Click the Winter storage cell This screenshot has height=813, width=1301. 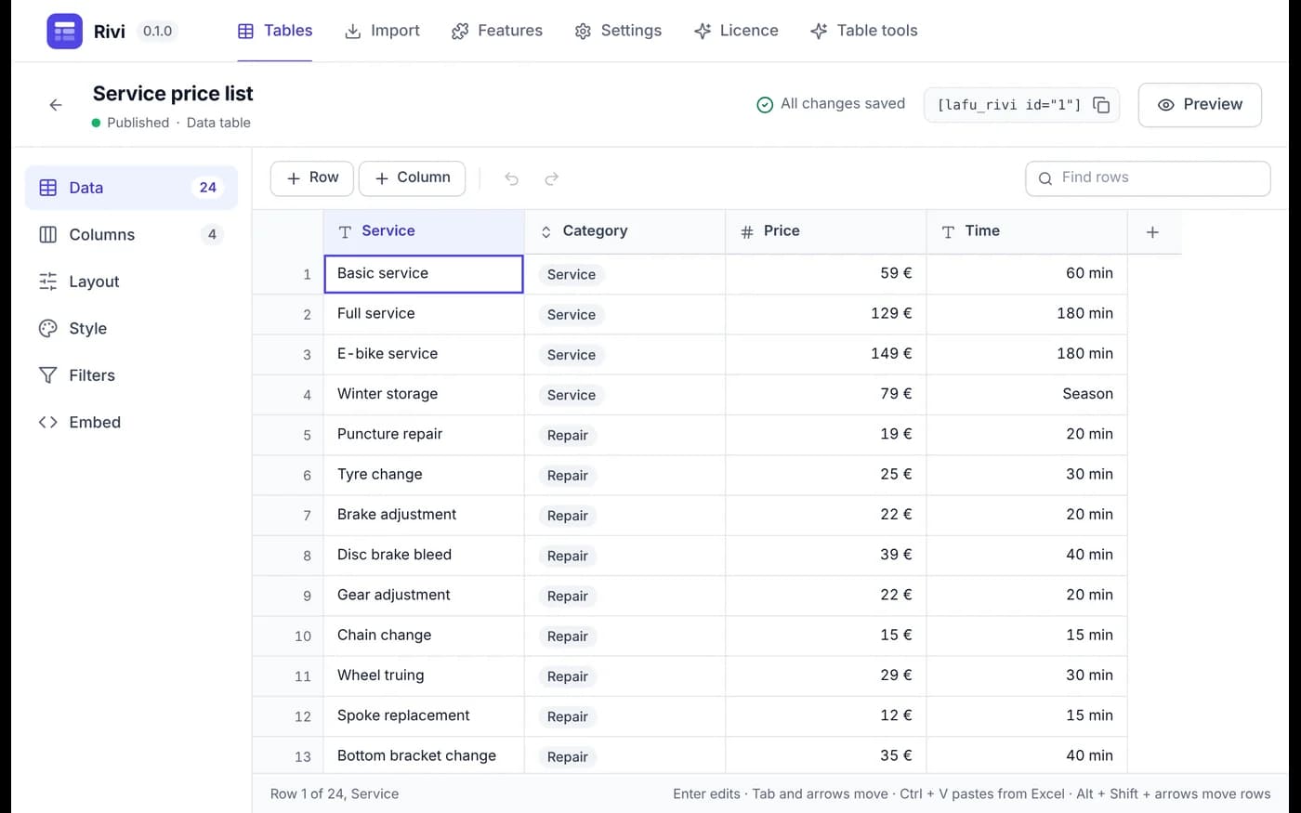[x=424, y=394]
